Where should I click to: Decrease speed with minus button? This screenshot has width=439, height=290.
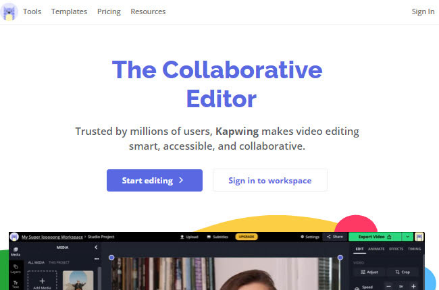388,287
